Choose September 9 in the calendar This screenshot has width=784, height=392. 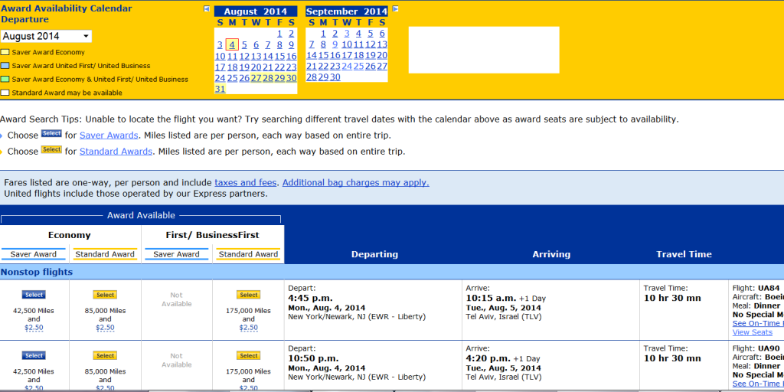coord(335,45)
